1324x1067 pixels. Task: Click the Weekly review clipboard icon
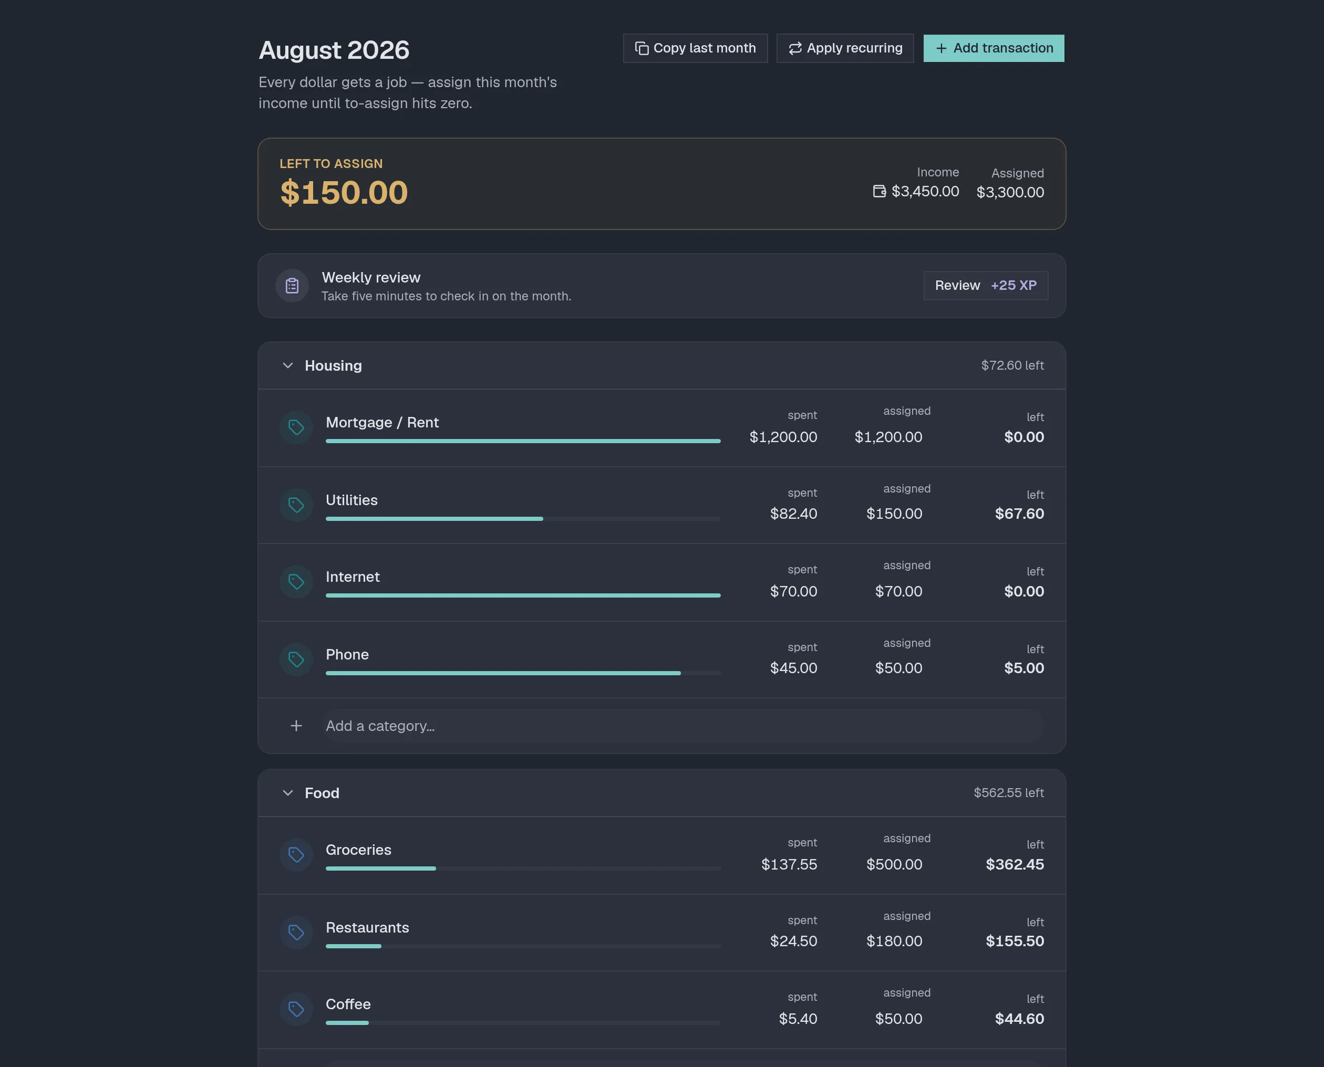pyautogui.click(x=292, y=286)
